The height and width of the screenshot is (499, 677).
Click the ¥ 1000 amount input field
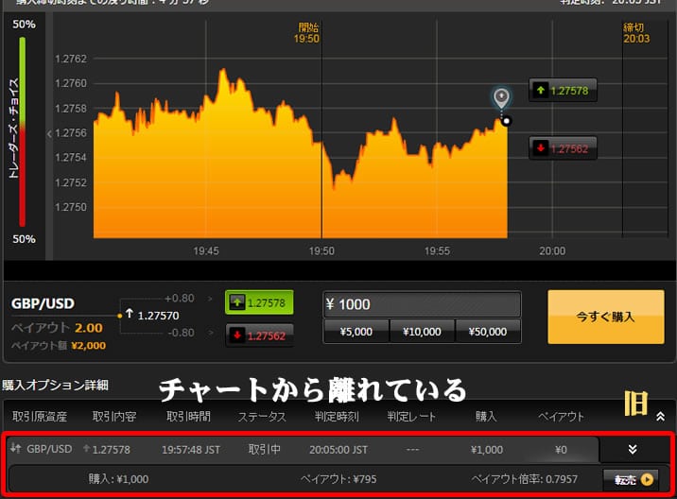coord(422,304)
